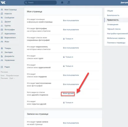Open the music note icon in header
This screenshot has height=127, width=128.
(x=69, y=2)
